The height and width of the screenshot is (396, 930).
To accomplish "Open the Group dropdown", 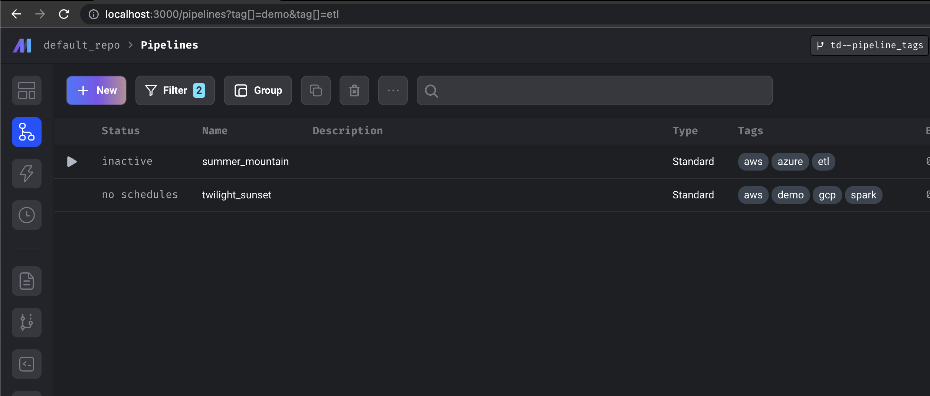I will pyautogui.click(x=258, y=90).
